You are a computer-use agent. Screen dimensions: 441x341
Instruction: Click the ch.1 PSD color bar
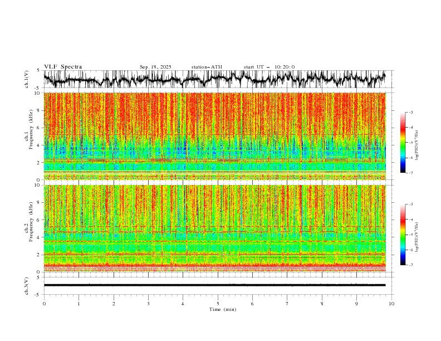tap(403, 143)
